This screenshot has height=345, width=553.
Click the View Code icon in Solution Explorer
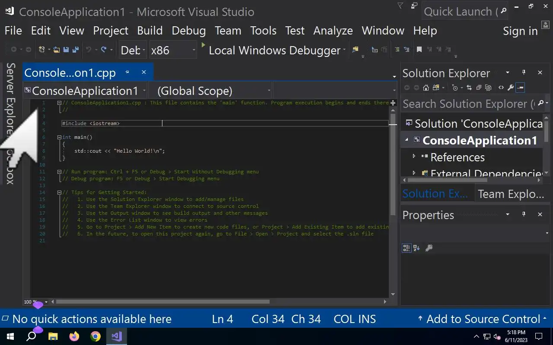click(501, 88)
